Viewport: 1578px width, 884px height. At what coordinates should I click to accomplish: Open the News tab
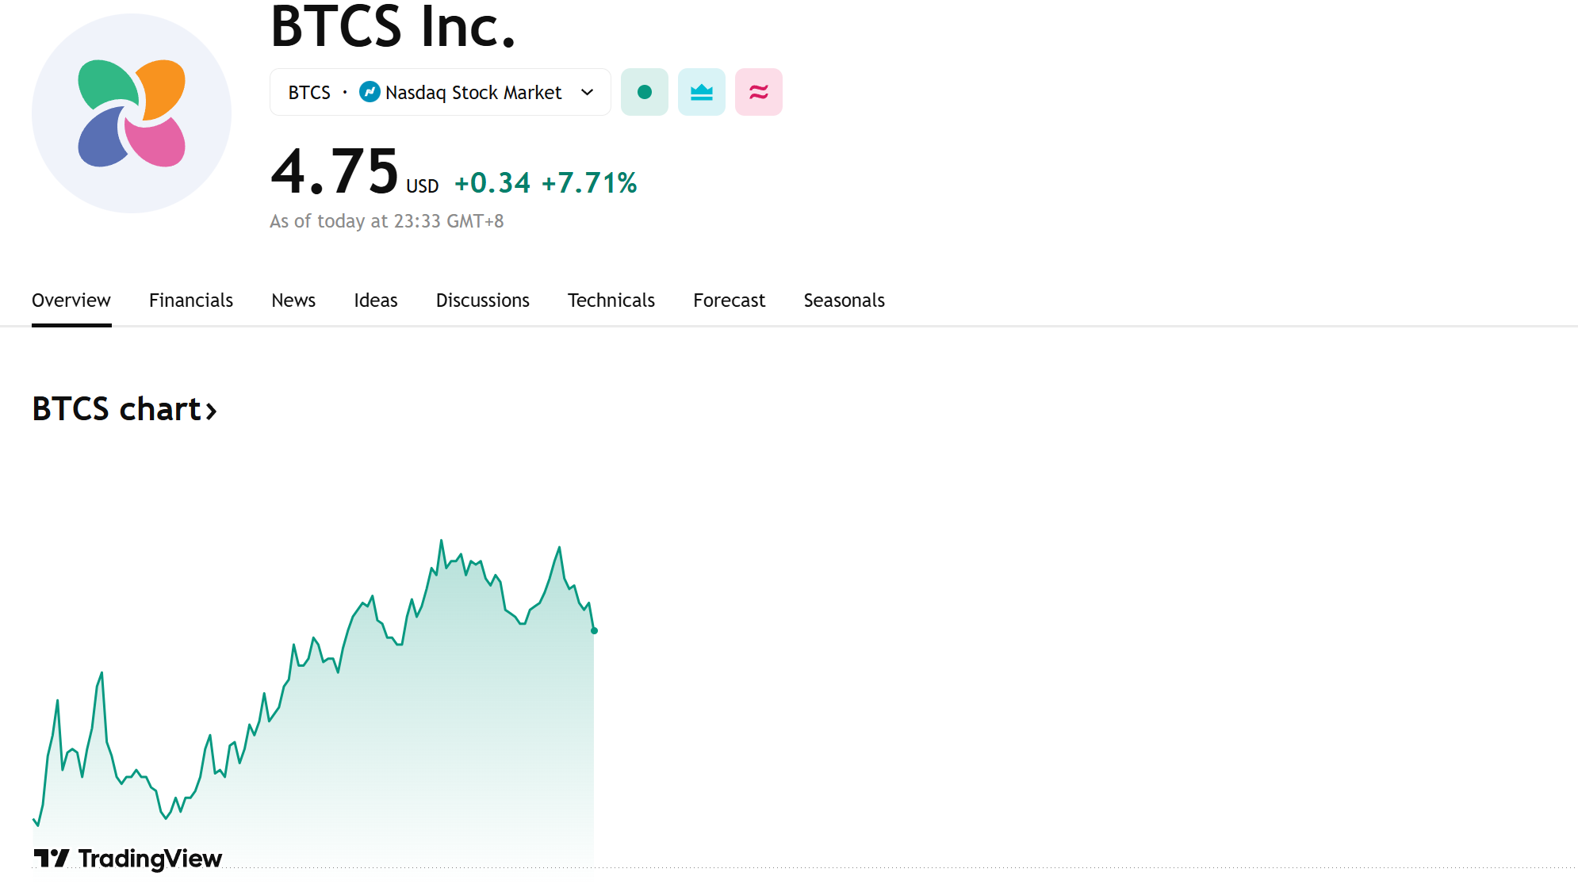click(x=293, y=300)
